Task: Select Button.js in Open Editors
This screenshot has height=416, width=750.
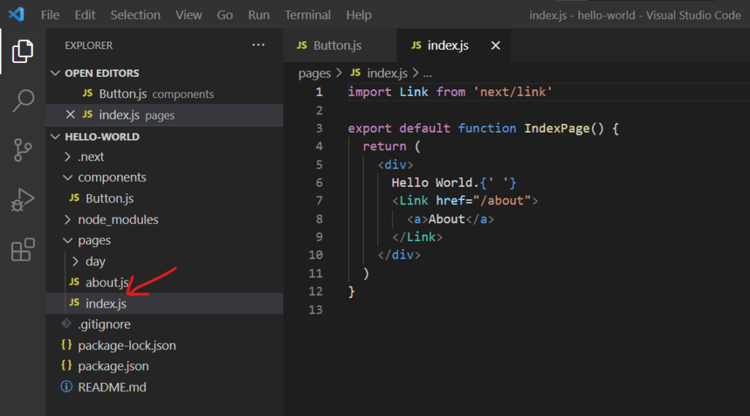Action: (x=165, y=94)
